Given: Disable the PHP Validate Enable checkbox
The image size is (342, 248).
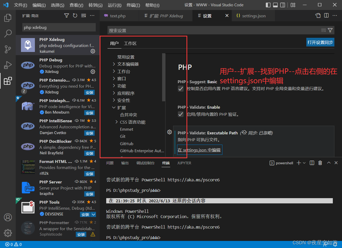Looking at the screenshot, I should coord(181,114).
